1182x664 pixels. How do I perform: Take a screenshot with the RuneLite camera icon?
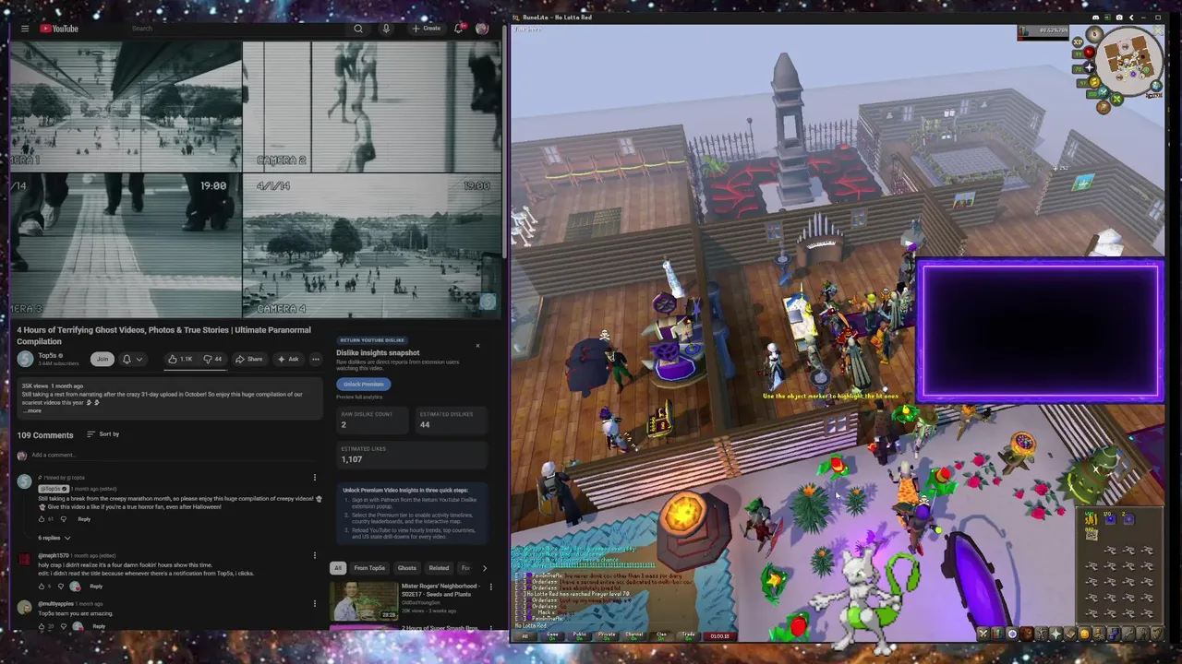pyautogui.click(x=1119, y=18)
